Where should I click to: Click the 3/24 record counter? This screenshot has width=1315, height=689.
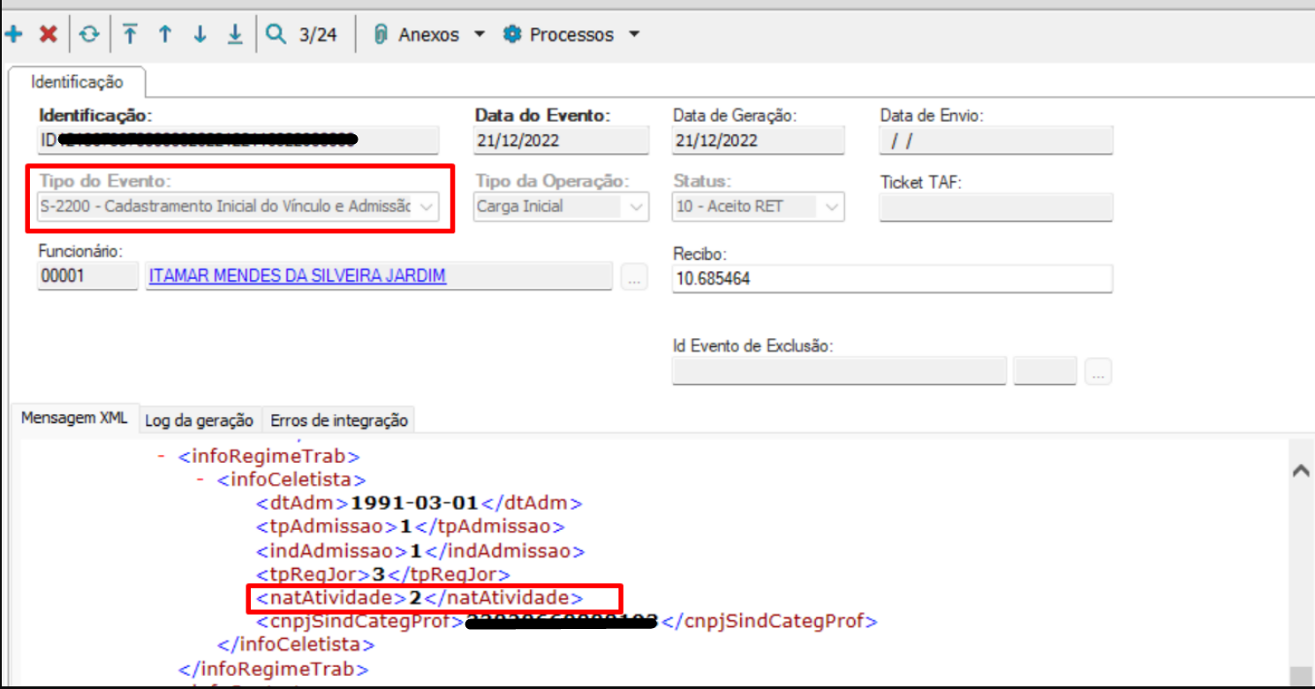[318, 35]
